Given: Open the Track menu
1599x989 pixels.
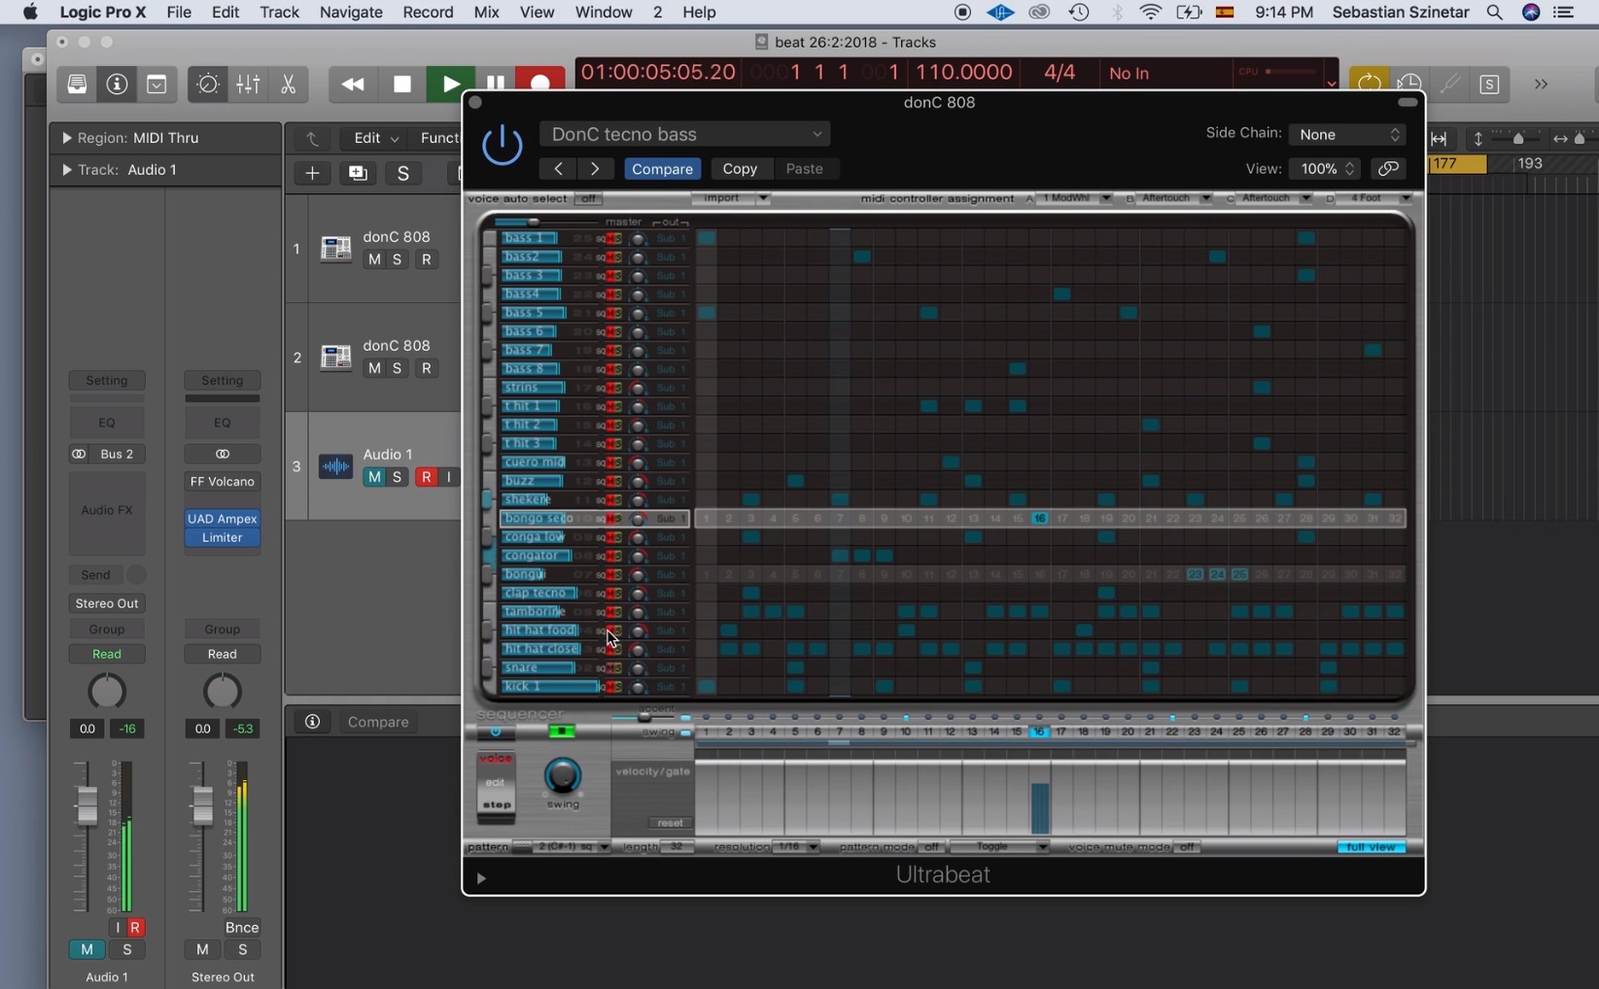Looking at the screenshot, I should tap(279, 13).
